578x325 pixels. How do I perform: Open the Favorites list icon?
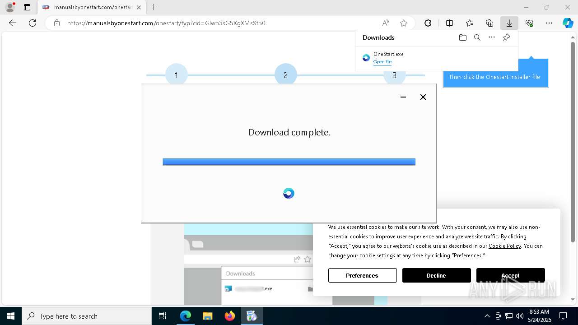click(470, 23)
